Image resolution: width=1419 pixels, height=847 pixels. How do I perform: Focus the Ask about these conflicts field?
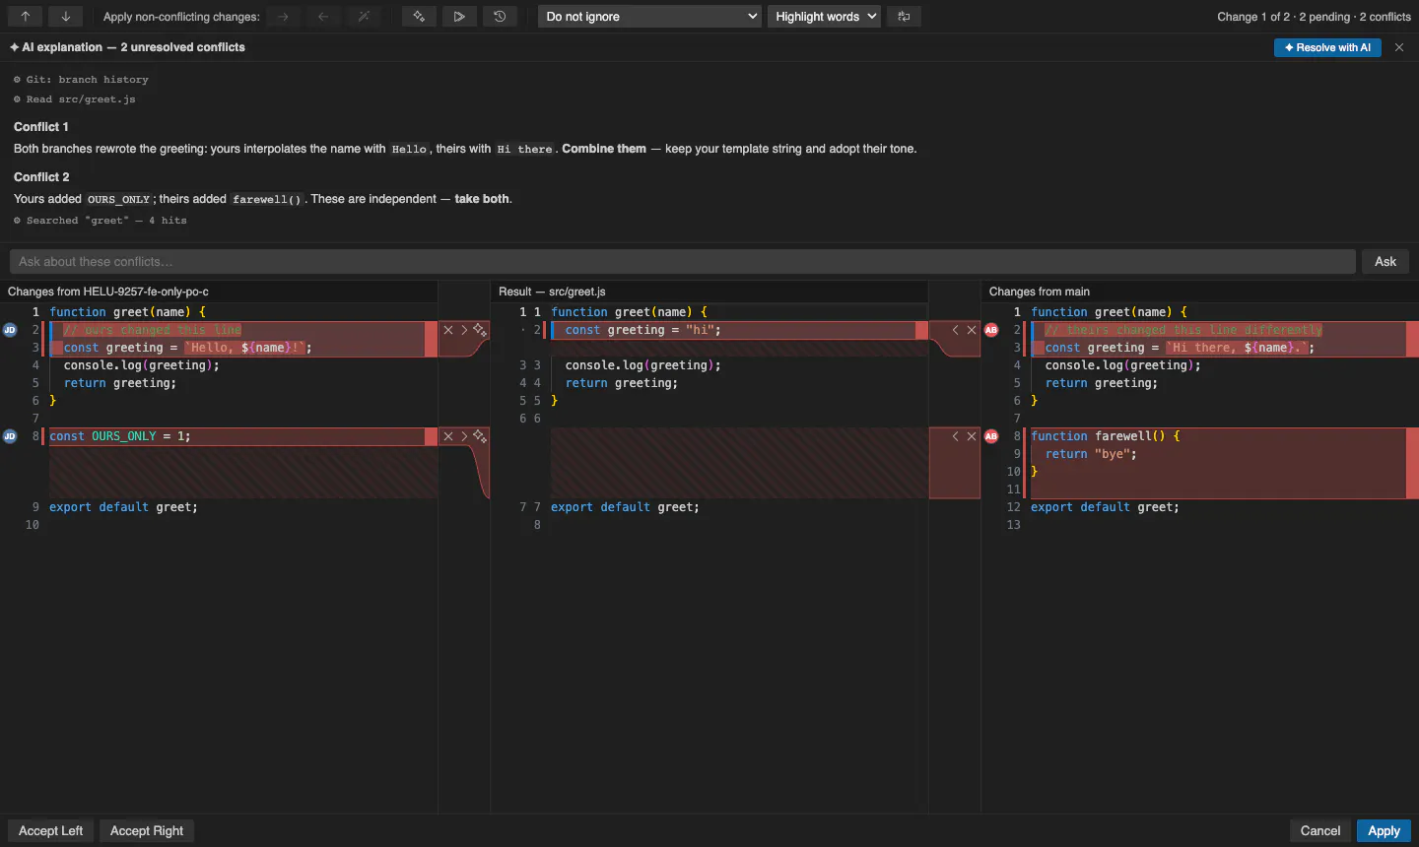point(683,262)
